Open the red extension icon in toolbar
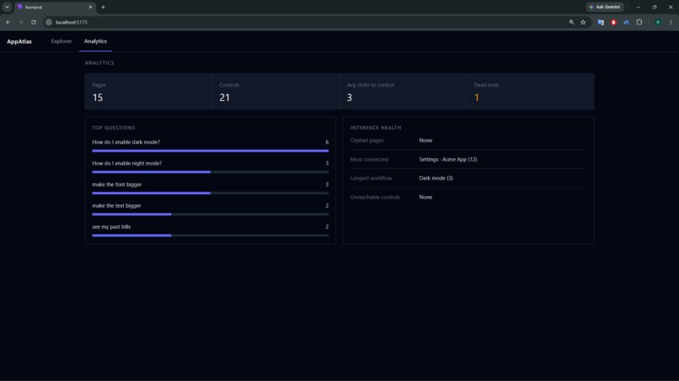Image resolution: width=679 pixels, height=381 pixels. (613, 22)
